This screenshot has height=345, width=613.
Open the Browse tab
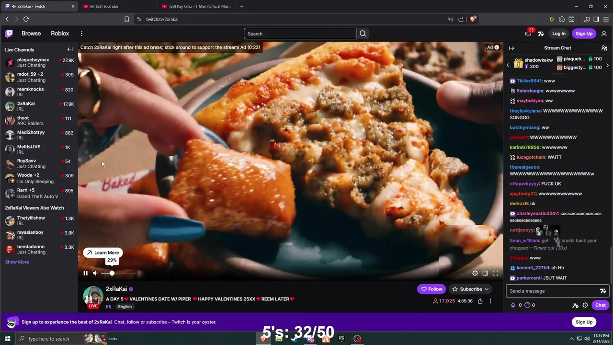pyautogui.click(x=31, y=34)
